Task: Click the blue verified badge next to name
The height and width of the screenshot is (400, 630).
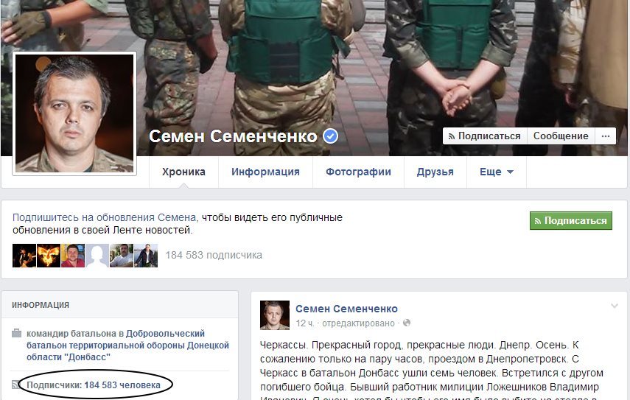Action: 331,136
